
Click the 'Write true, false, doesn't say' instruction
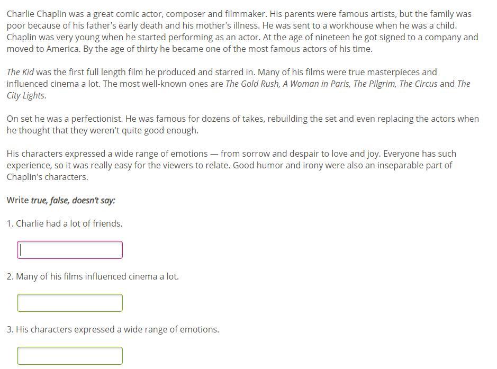click(x=61, y=200)
